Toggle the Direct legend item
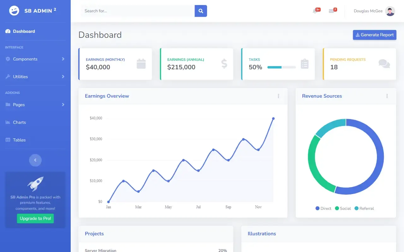Screen dimensions: 404x252 324,208
